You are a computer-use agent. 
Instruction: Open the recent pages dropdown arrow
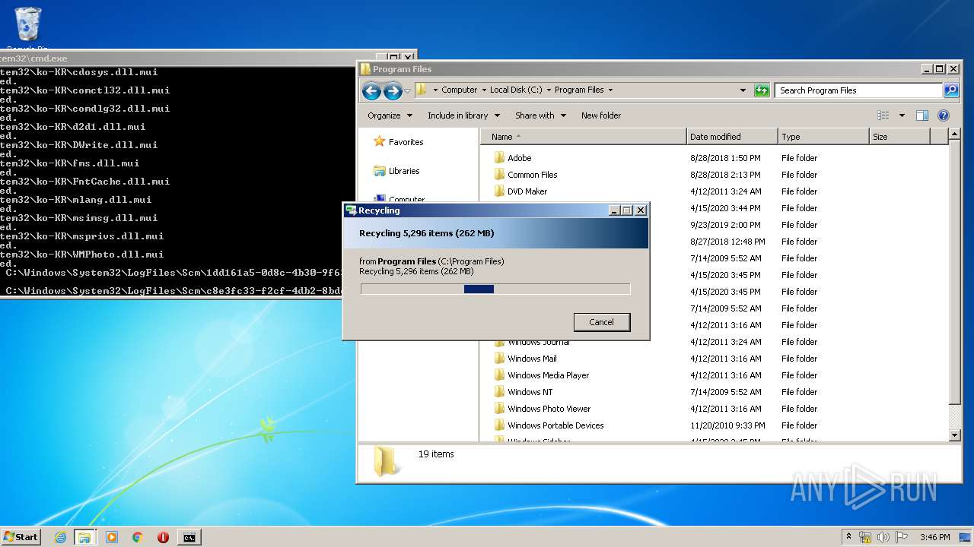click(x=408, y=91)
